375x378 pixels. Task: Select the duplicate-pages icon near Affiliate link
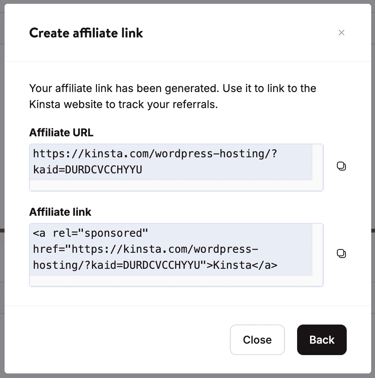click(341, 253)
